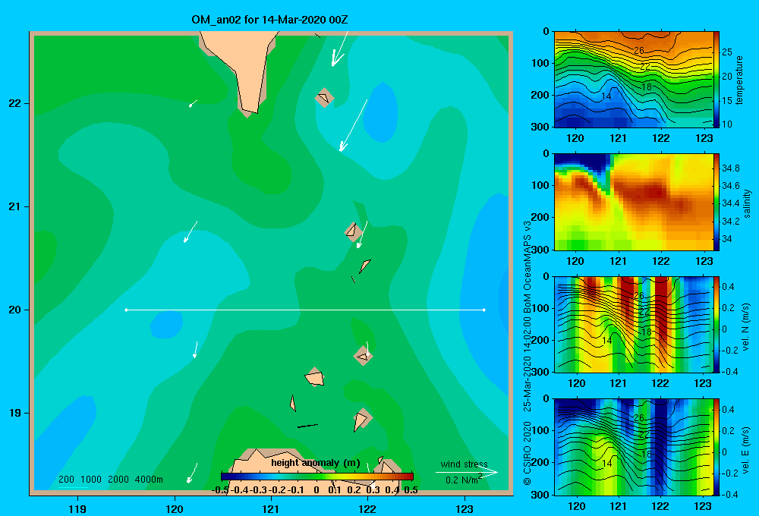Click the 'wind stress' legend label
The height and width of the screenshot is (516, 759).
465,464
